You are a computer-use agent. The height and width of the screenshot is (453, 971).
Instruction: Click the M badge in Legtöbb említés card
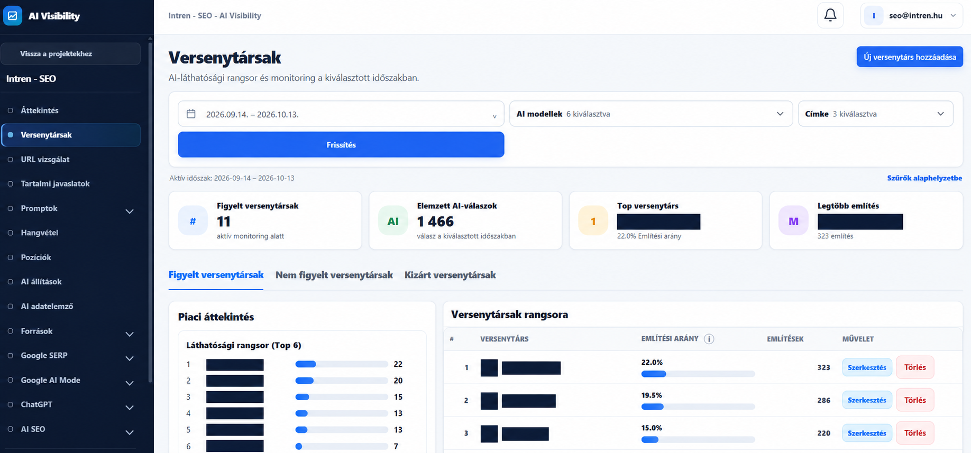pyautogui.click(x=793, y=221)
